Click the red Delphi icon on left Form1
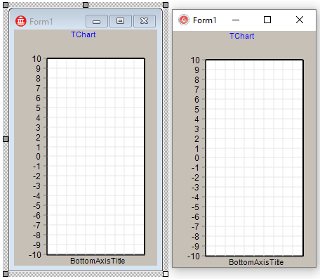320x279 pixels. [x=21, y=21]
